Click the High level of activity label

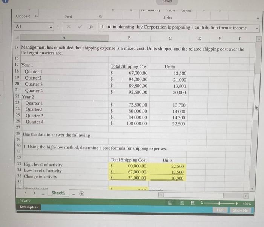pos(43,165)
